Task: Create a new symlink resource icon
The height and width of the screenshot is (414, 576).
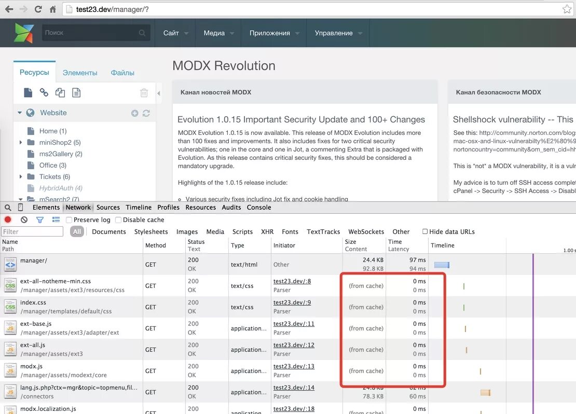Action: tap(60, 92)
